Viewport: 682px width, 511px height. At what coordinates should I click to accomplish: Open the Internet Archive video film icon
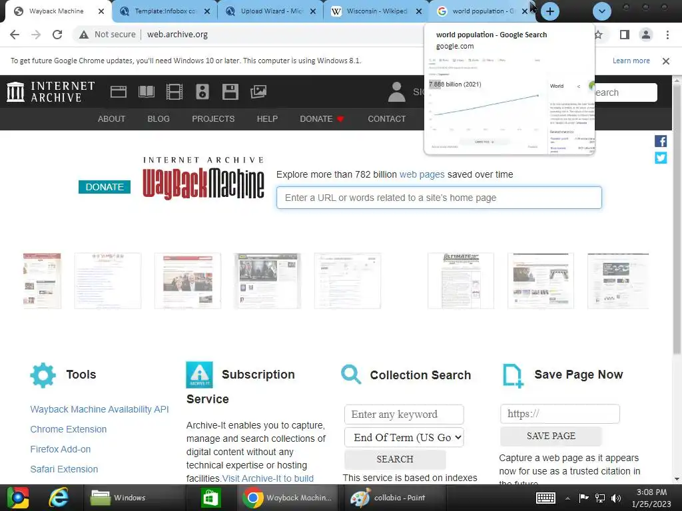pyautogui.click(x=174, y=92)
